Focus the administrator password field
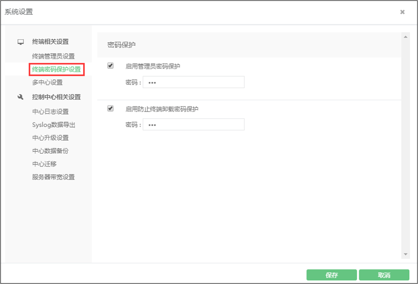Viewport: 418px width, 284px height. pos(194,82)
